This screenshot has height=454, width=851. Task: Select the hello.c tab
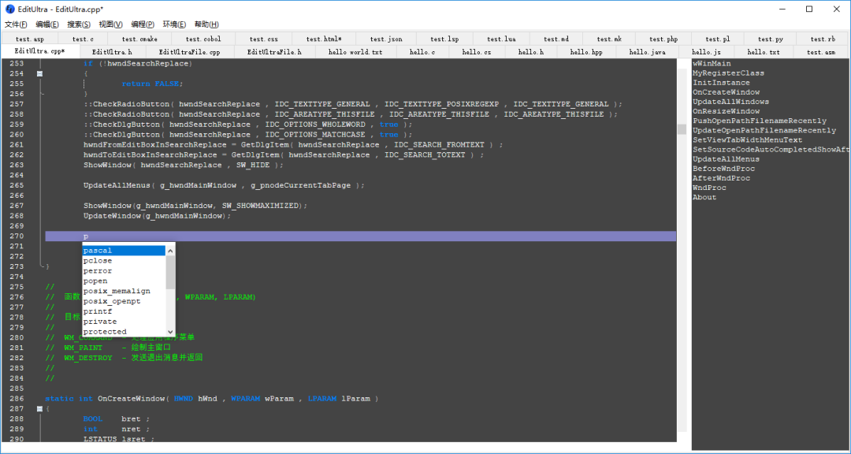422,52
